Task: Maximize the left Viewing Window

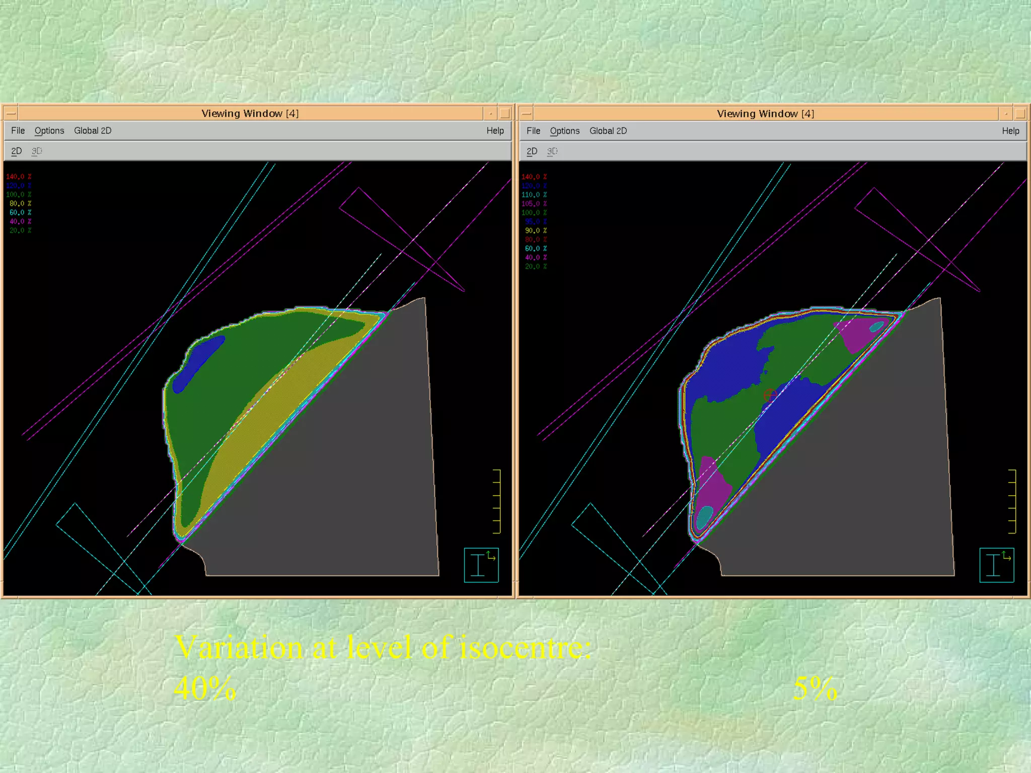Action: point(505,113)
